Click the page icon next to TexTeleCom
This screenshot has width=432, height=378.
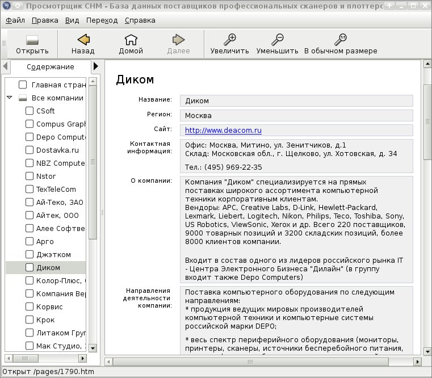[30, 189]
